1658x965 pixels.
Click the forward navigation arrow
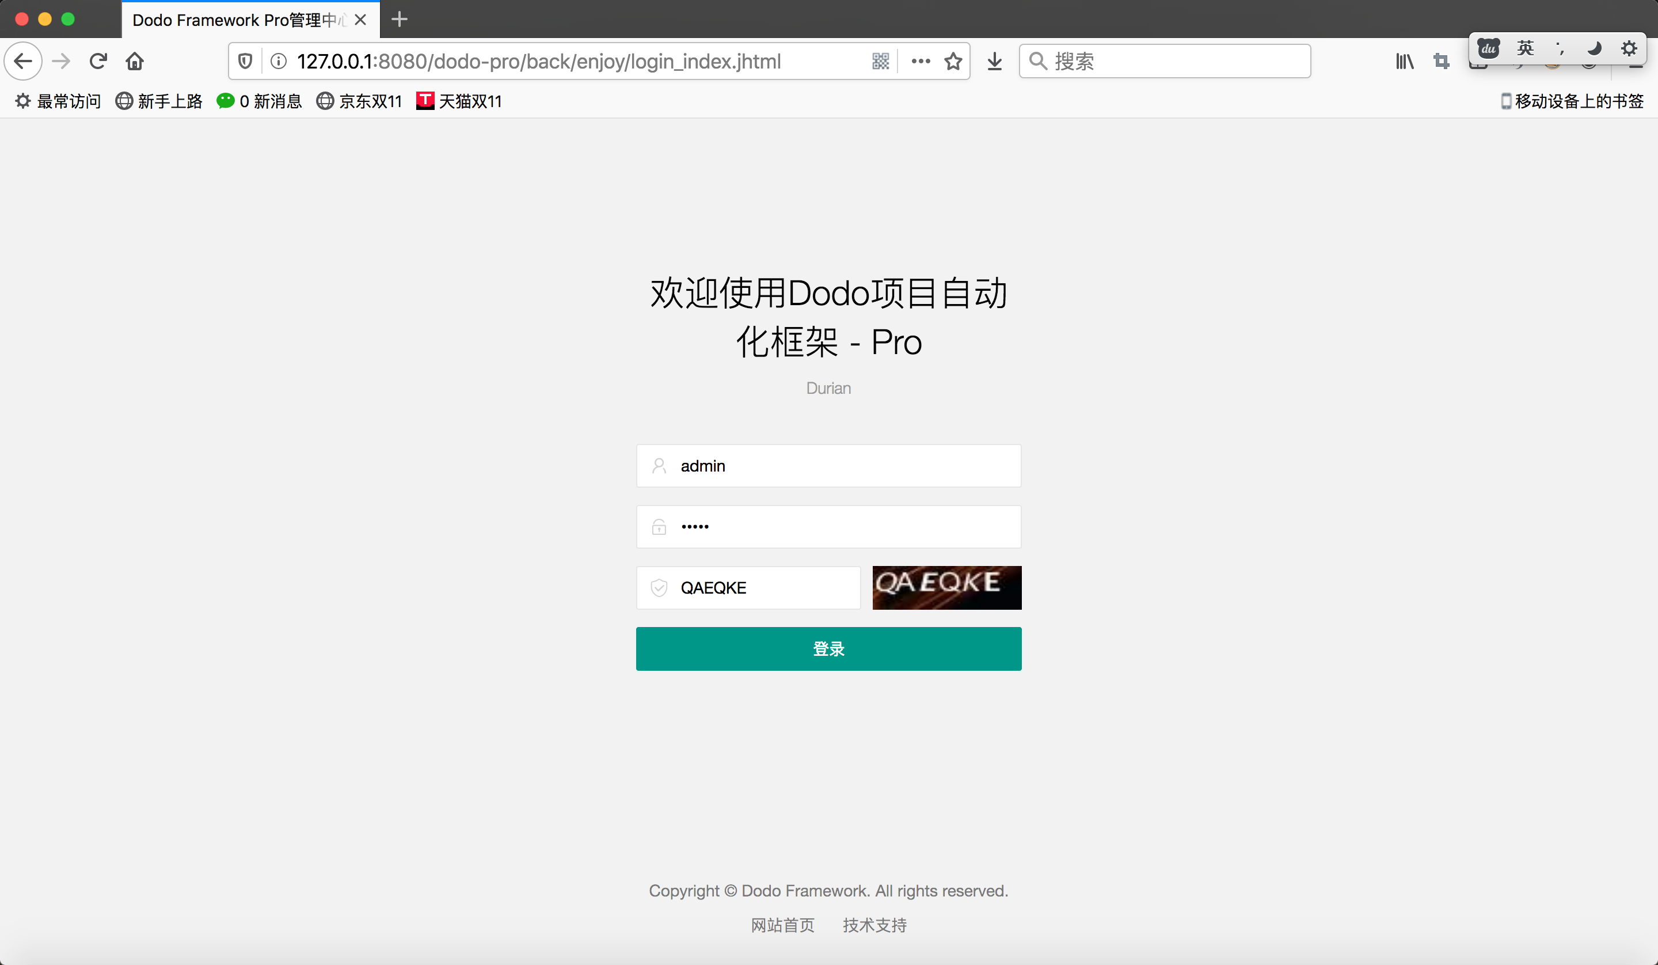click(61, 61)
